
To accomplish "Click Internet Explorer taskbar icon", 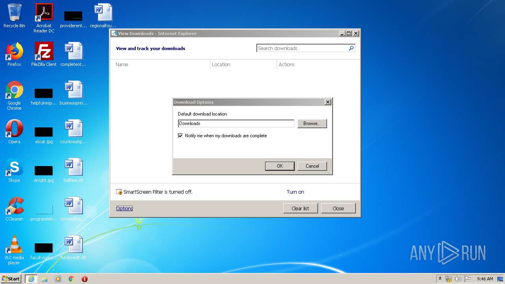I will coord(31,279).
